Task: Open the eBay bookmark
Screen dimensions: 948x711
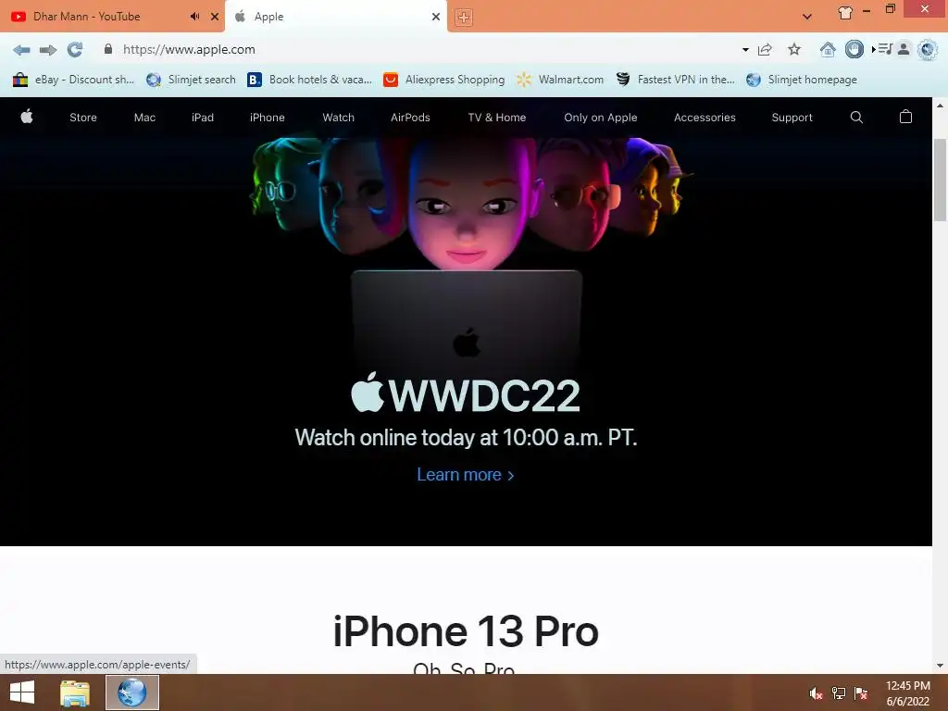Action: coord(73,80)
